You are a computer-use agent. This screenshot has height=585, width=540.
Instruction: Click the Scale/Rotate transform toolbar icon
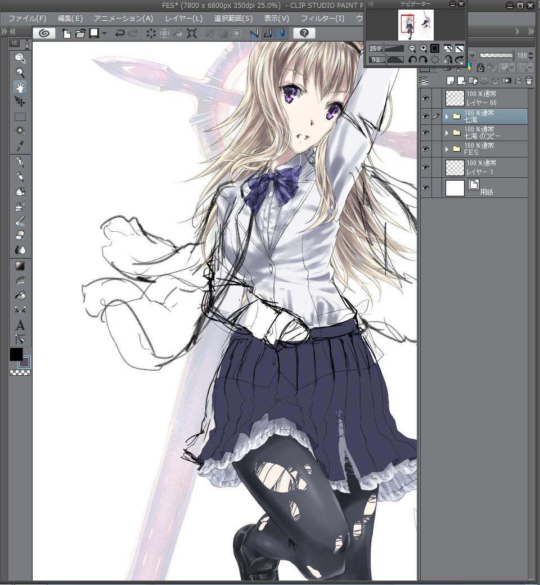(191, 33)
